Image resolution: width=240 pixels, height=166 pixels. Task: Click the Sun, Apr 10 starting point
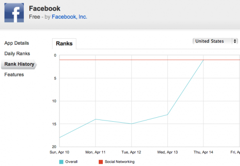(x=59, y=138)
